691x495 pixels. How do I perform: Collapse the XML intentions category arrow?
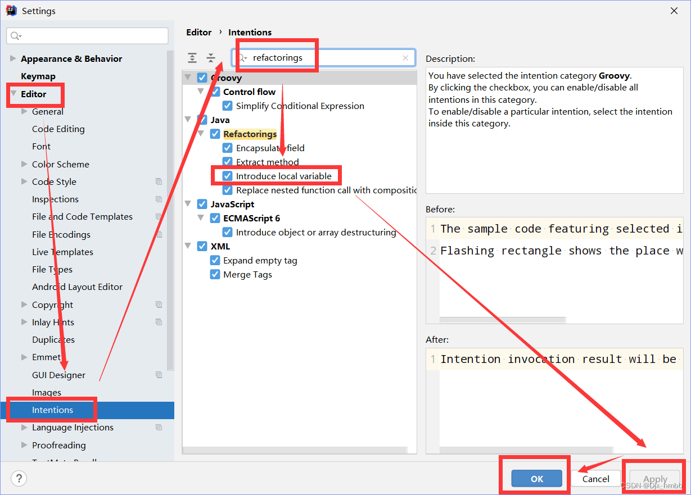[x=188, y=246]
